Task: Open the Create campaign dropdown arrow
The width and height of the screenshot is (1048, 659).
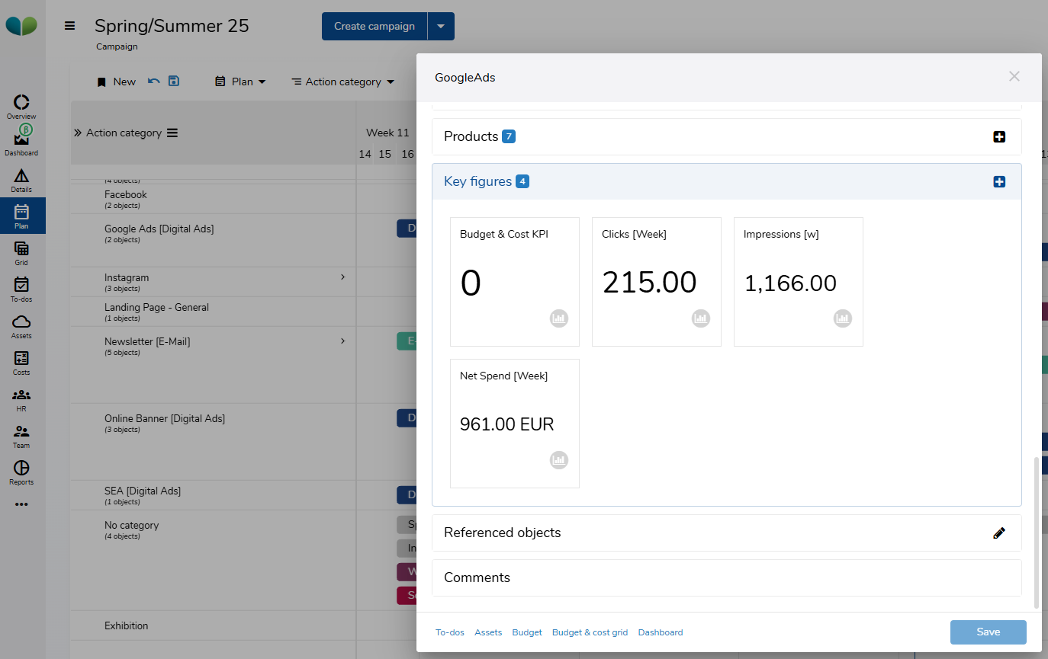Action: pos(441,26)
